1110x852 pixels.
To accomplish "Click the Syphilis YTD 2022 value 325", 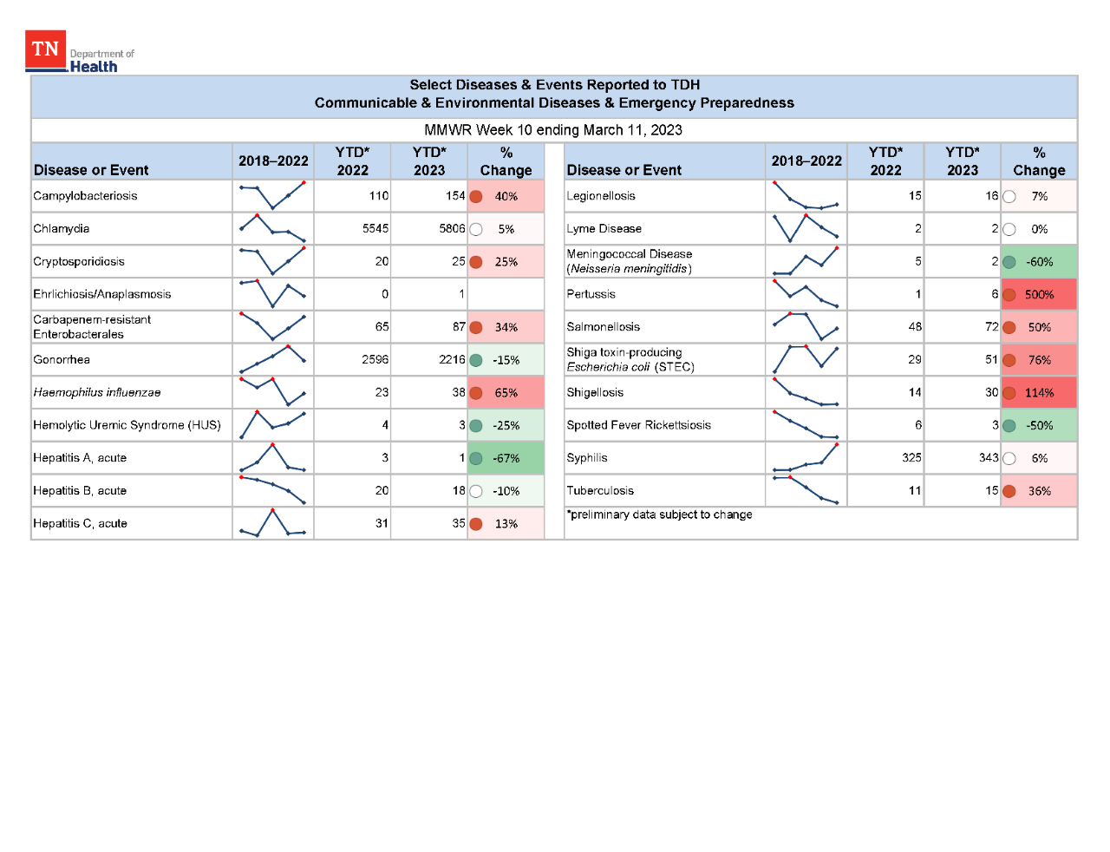I will tap(911, 457).
